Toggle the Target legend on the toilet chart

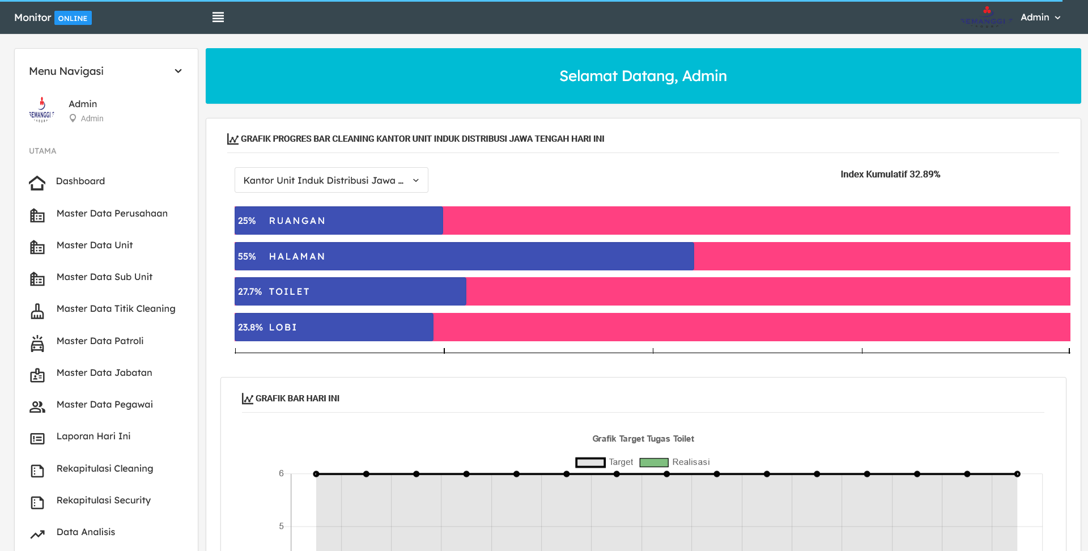pyautogui.click(x=590, y=462)
